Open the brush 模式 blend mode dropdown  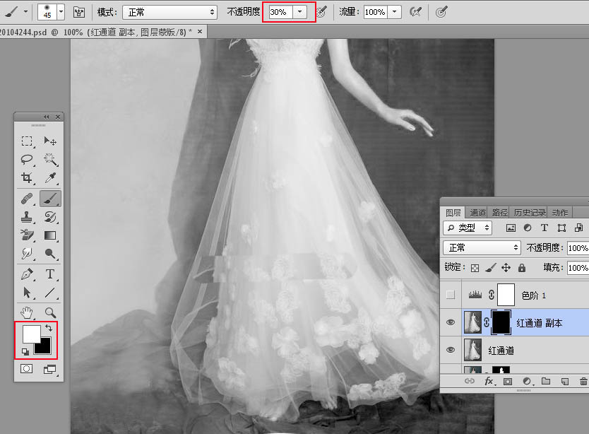[x=169, y=12]
